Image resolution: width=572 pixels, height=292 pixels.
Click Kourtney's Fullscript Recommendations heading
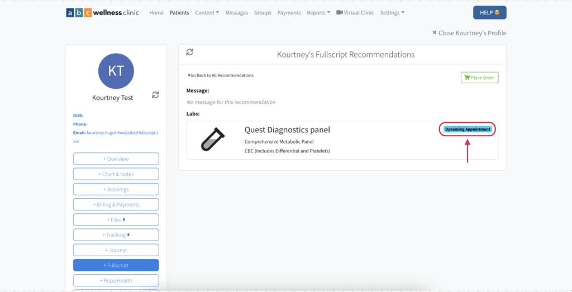(x=346, y=54)
